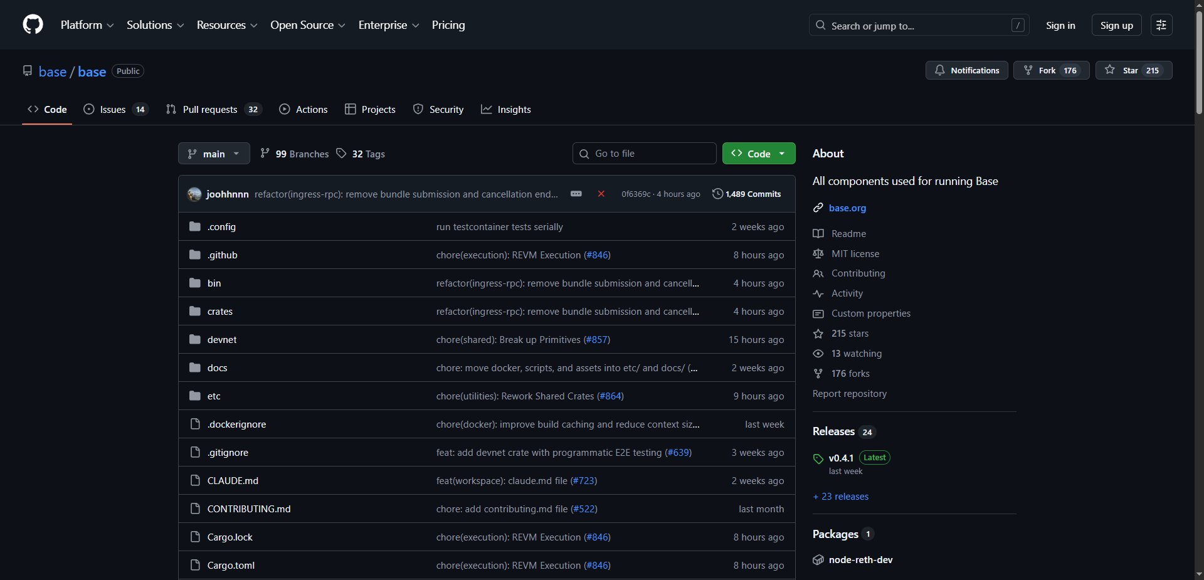The height and width of the screenshot is (580, 1204).
Task: Open the Resources dropdown menu
Action: 227,25
